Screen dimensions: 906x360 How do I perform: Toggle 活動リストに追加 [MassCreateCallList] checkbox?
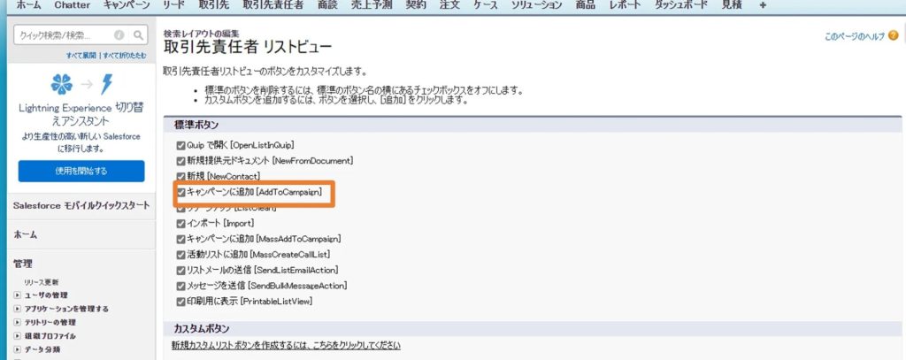(180, 254)
